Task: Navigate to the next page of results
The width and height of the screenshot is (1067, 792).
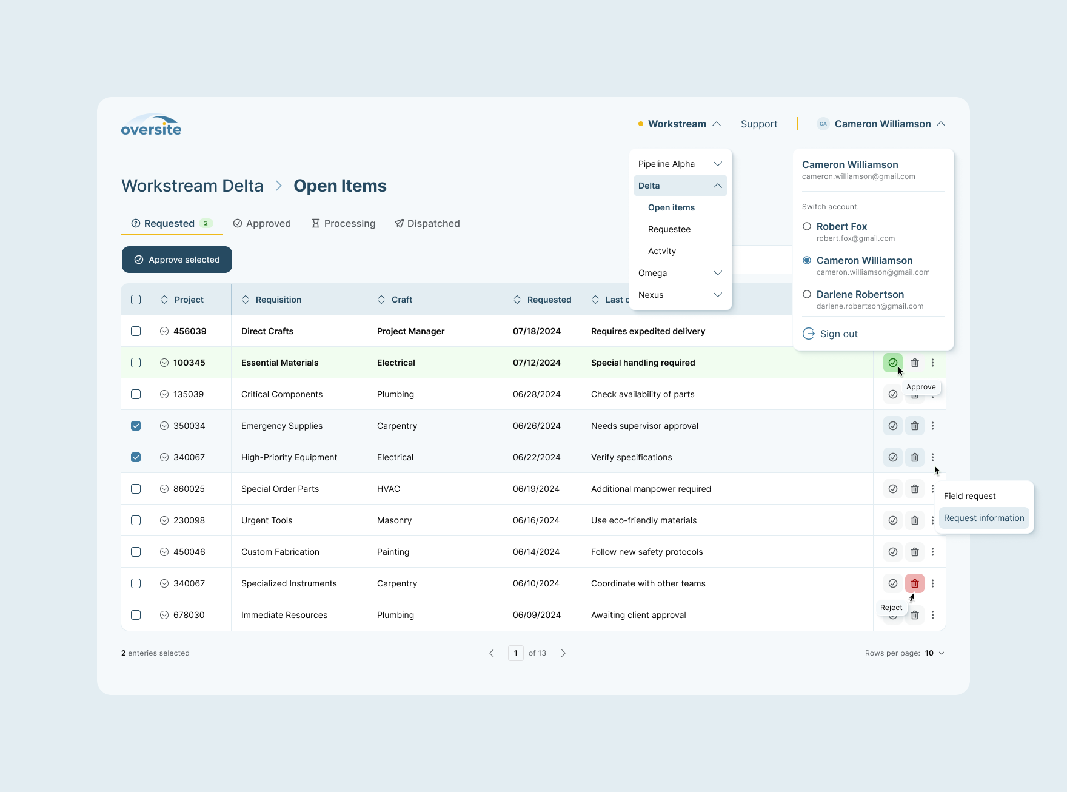Action: tap(563, 653)
